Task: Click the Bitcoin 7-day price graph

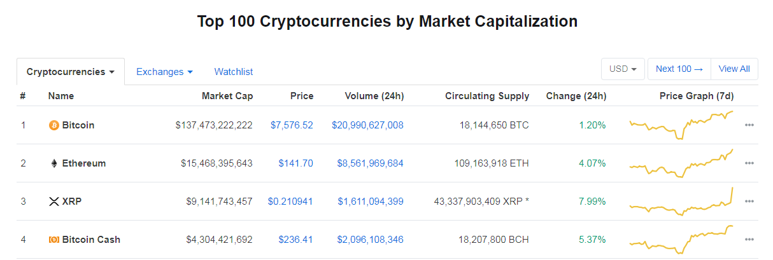Action: [681, 125]
